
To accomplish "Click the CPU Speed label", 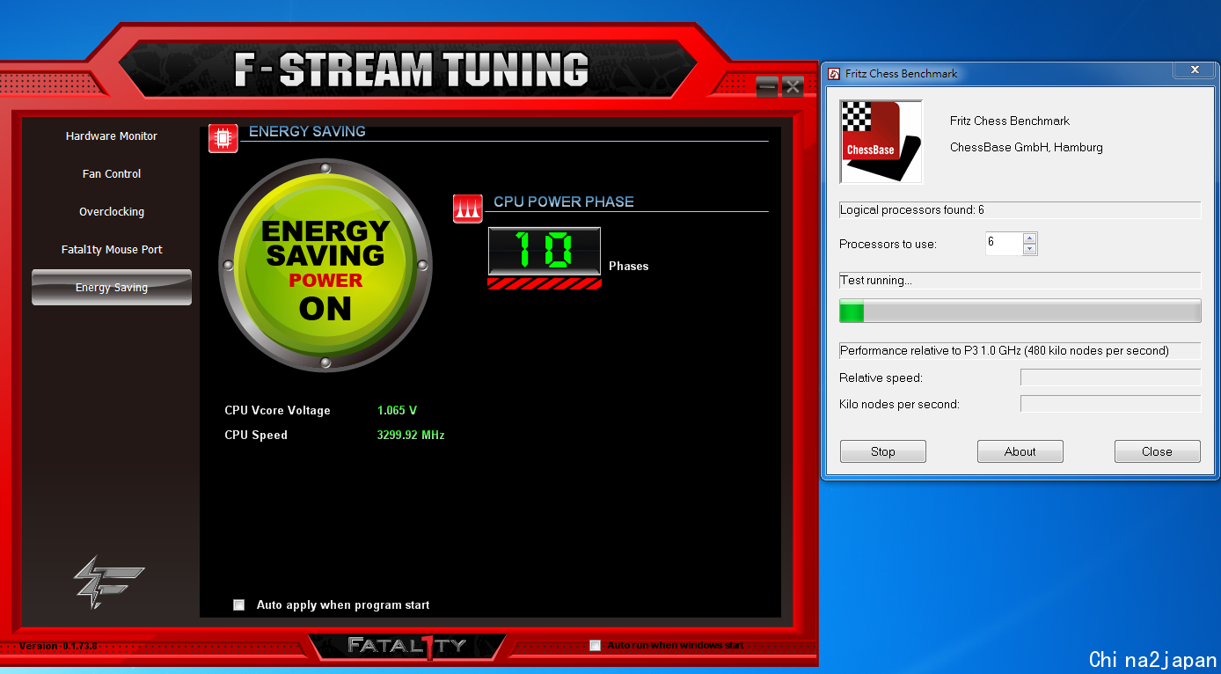I will (x=256, y=436).
